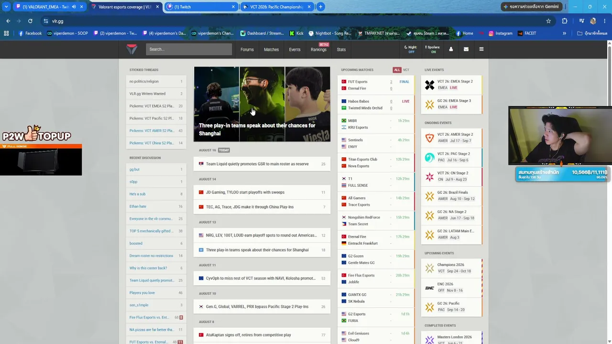Image resolution: width=612 pixels, height=344 pixels.
Task: Open the viperdemon SOOP bookmark
Action: pos(67,33)
